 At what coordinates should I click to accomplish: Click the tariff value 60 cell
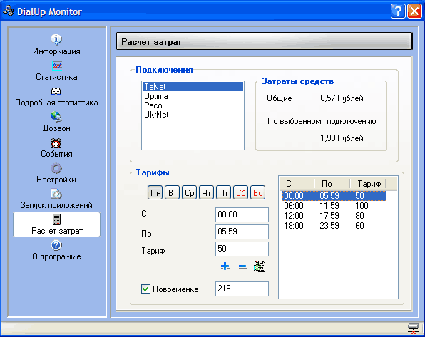[359, 226]
